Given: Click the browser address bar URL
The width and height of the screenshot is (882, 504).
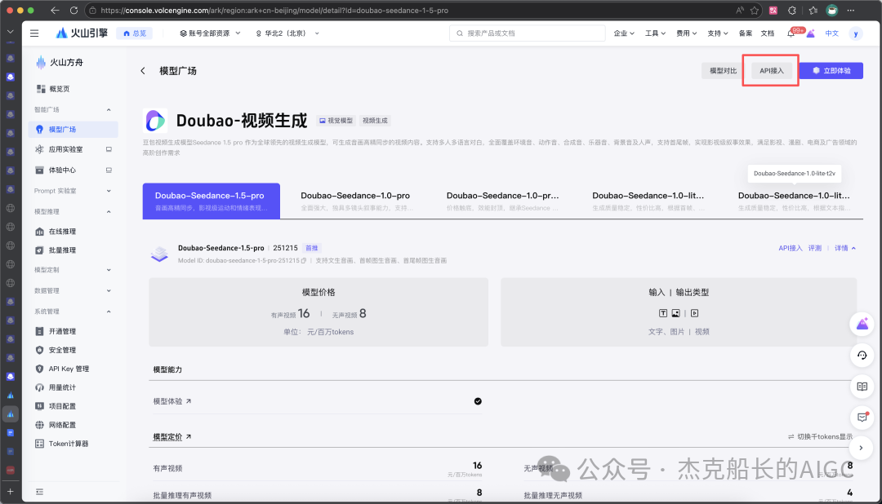Looking at the screenshot, I should point(274,10).
